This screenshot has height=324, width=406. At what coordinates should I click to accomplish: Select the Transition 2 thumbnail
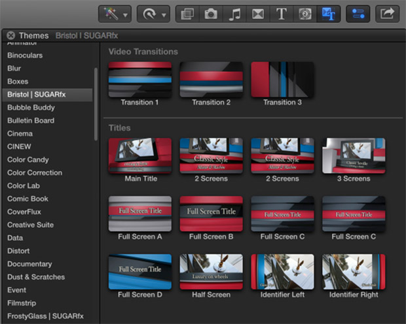pyautogui.click(x=212, y=80)
